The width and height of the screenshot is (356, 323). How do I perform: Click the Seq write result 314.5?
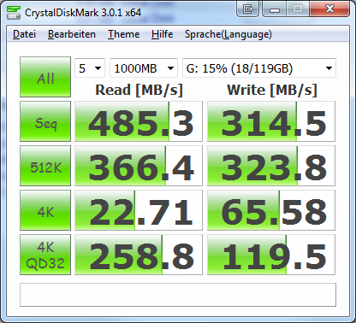[271, 121]
